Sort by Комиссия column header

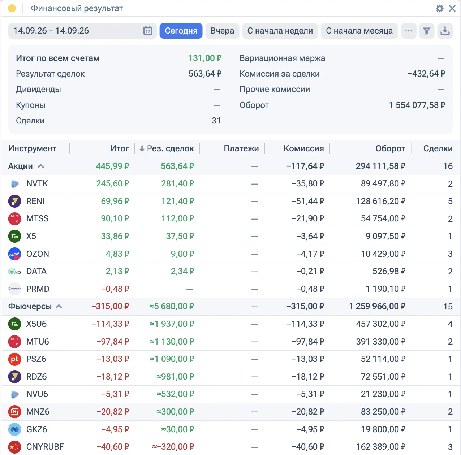[x=304, y=148]
